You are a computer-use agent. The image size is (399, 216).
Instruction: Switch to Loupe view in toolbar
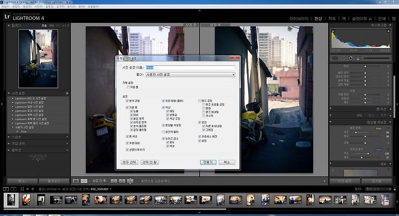point(75,181)
